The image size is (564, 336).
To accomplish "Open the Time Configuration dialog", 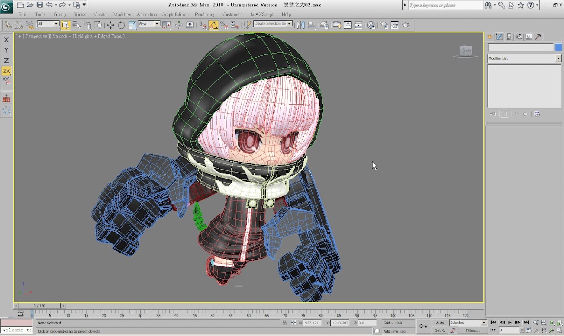I will point(529,330).
